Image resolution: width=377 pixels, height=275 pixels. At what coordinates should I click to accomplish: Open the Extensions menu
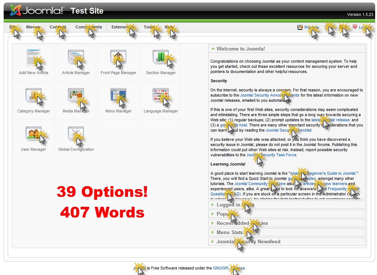(x=123, y=27)
